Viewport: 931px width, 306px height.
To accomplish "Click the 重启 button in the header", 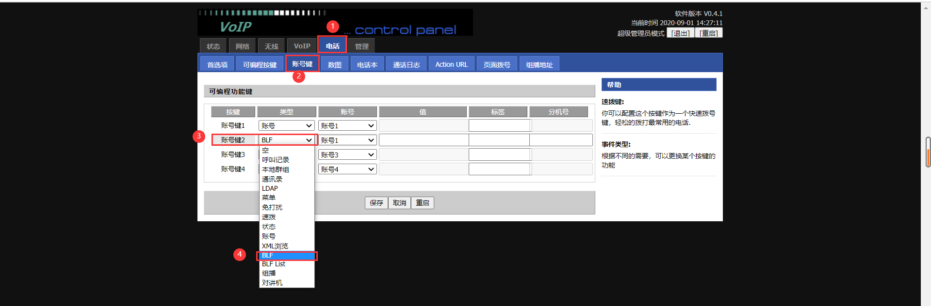I will 709,33.
